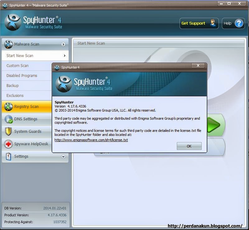
Task: Click the SpyHunter logo in About dialog banner
Action: 64,84
